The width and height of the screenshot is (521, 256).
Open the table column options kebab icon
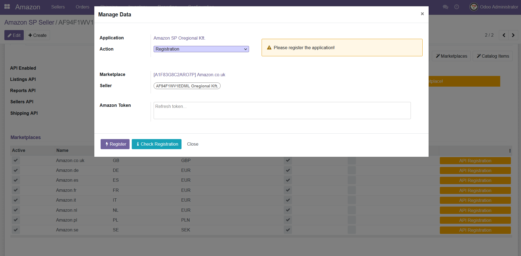click(510, 151)
